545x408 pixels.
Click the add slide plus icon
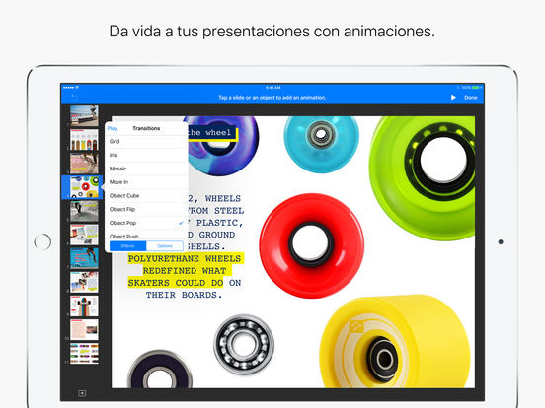(82, 393)
